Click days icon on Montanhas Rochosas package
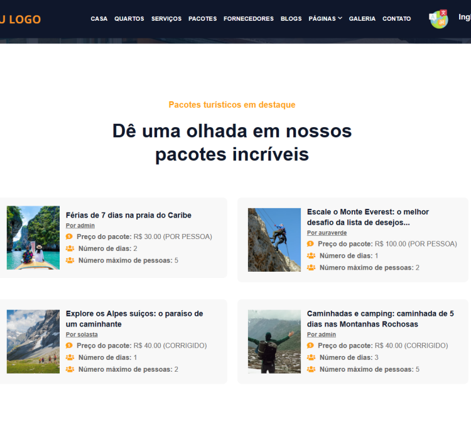This screenshot has height=434, width=471. pos(311,357)
